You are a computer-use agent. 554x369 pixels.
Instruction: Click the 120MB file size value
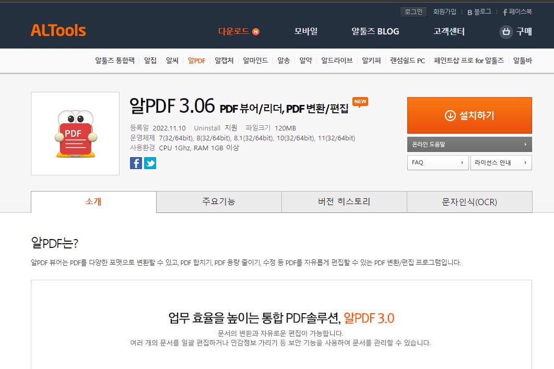[x=286, y=128]
